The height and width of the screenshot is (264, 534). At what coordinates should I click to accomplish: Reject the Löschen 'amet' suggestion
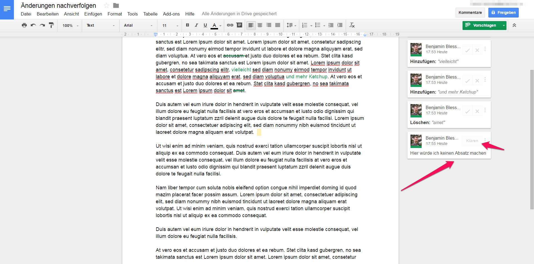click(477, 111)
